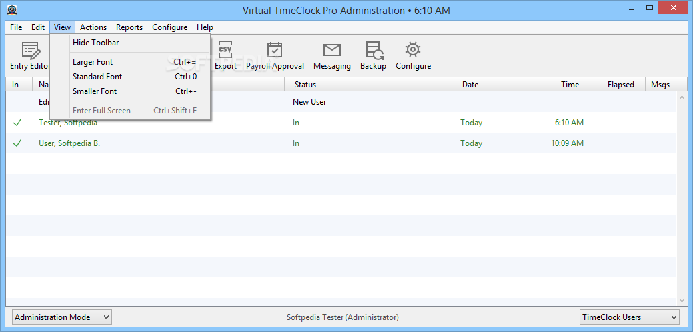This screenshot has width=693, height=332.
Task: Click the 10:09 AM time cell
Action: tap(567, 143)
